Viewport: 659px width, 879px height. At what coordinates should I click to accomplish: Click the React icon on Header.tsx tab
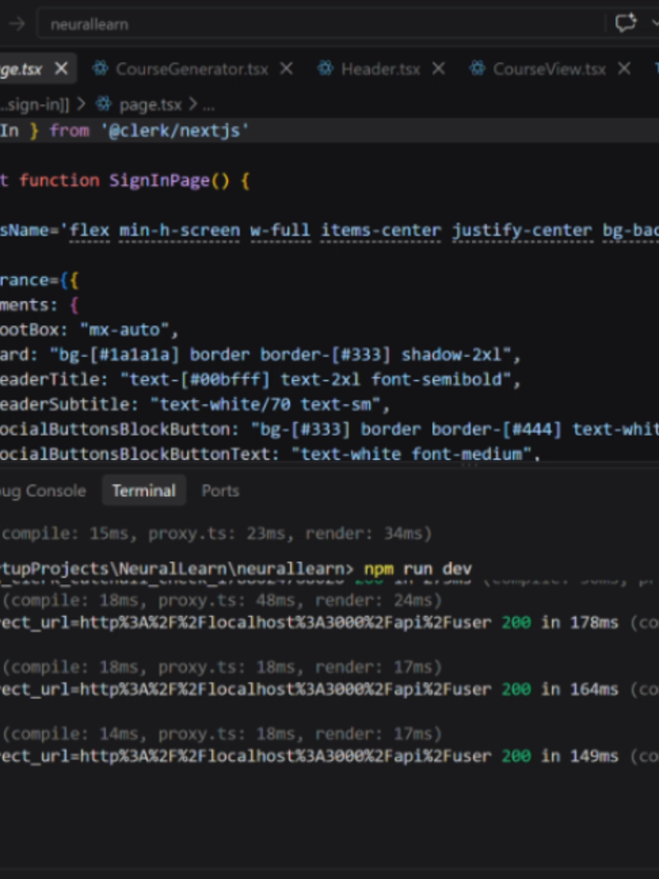[x=325, y=69]
